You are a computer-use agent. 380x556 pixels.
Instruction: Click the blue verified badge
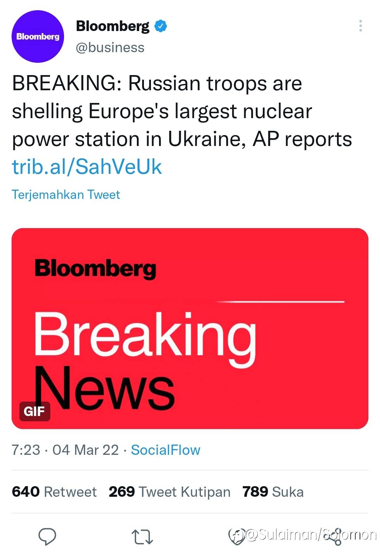[x=160, y=26]
